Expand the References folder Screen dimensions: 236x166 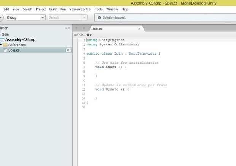click(x=1, y=45)
